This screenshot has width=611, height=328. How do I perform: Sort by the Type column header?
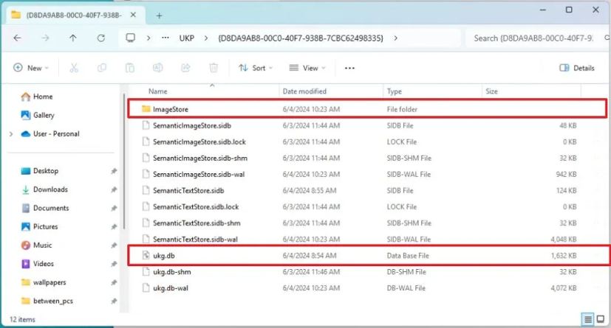pyautogui.click(x=394, y=91)
